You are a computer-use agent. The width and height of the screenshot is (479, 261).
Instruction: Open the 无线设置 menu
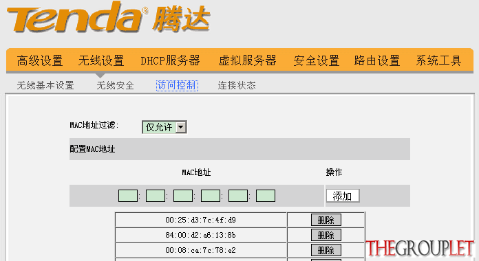pyautogui.click(x=101, y=60)
